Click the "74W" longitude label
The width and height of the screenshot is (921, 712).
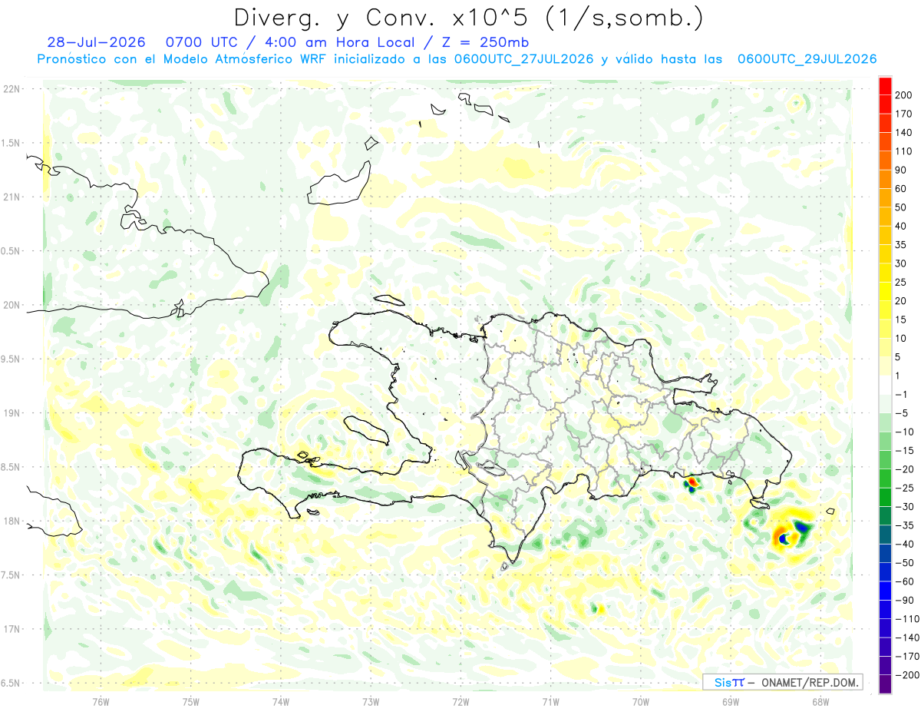coord(281,701)
